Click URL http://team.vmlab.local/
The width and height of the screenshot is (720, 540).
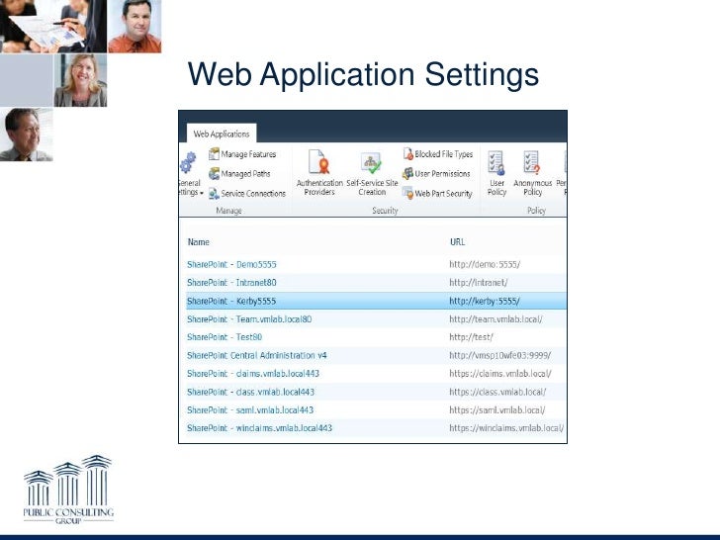coord(495,319)
